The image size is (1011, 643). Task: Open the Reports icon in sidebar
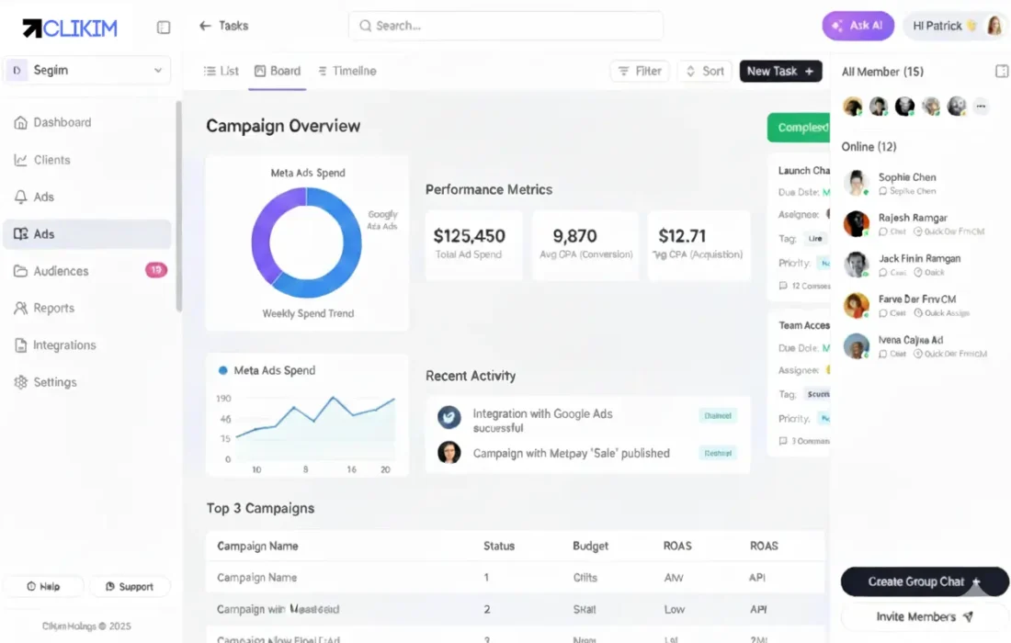tap(20, 309)
